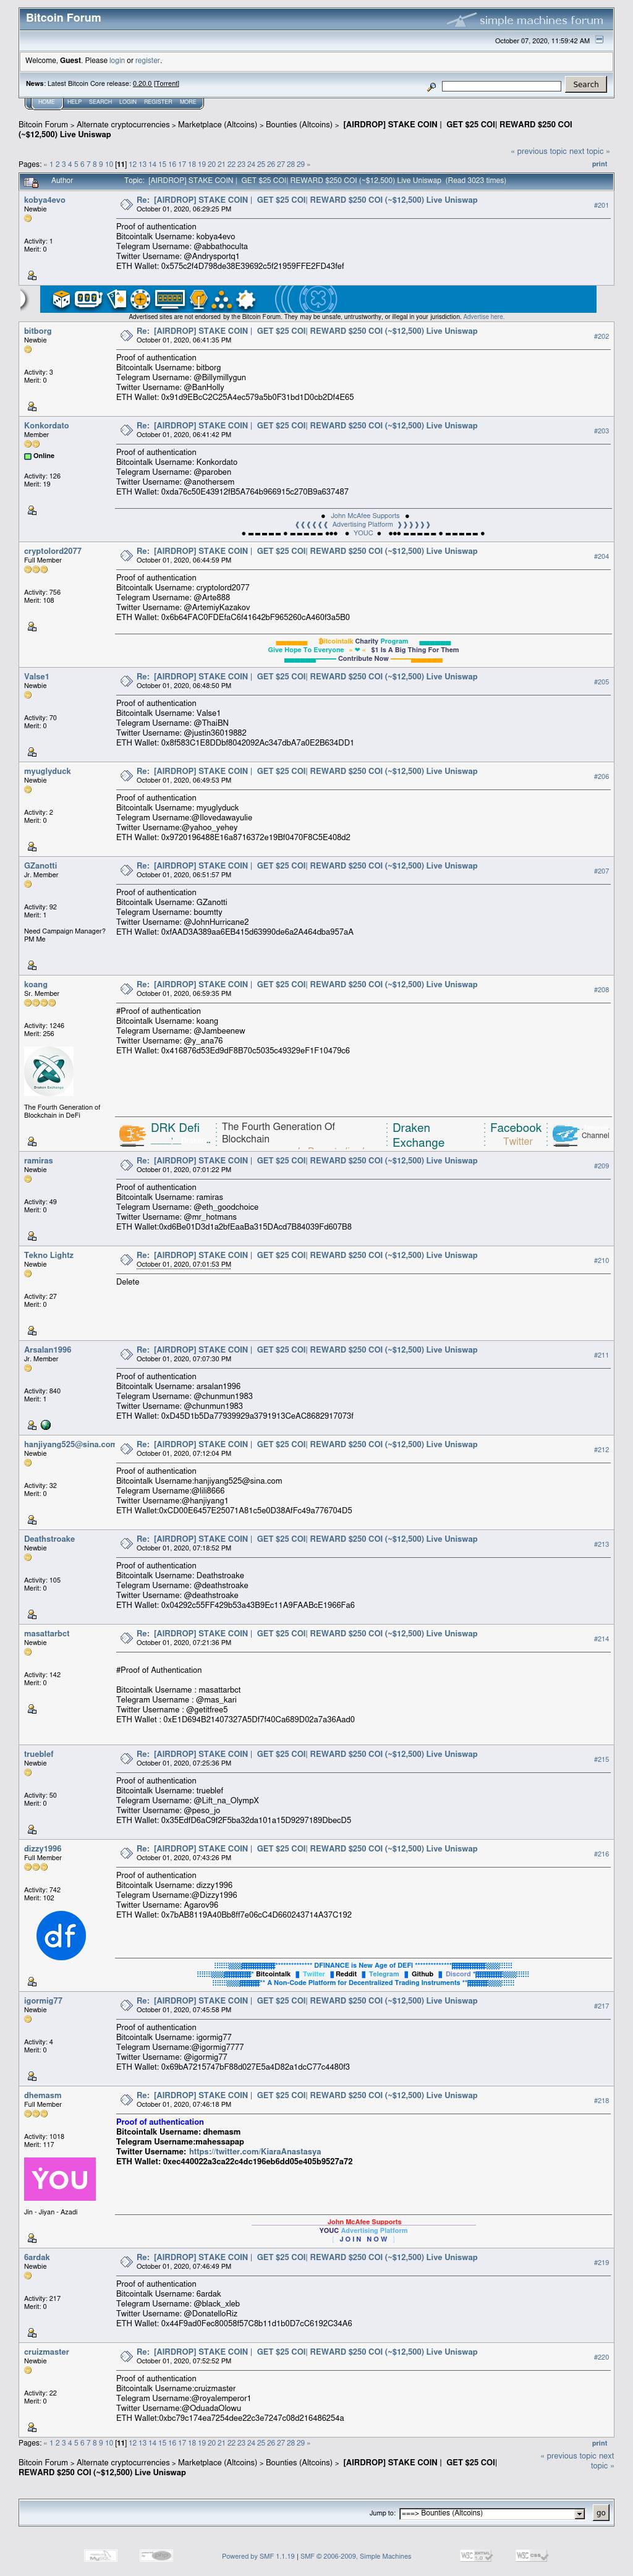Open the #203 post permalink
The width and height of the screenshot is (633, 2576).
601,431
